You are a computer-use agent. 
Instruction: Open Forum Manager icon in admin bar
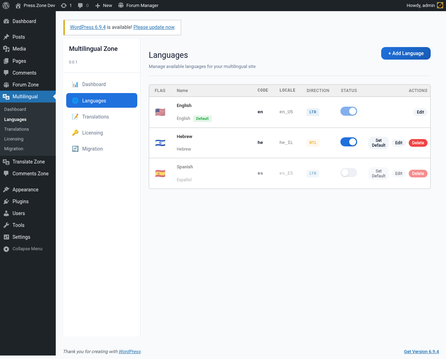[x=121, y=5]
